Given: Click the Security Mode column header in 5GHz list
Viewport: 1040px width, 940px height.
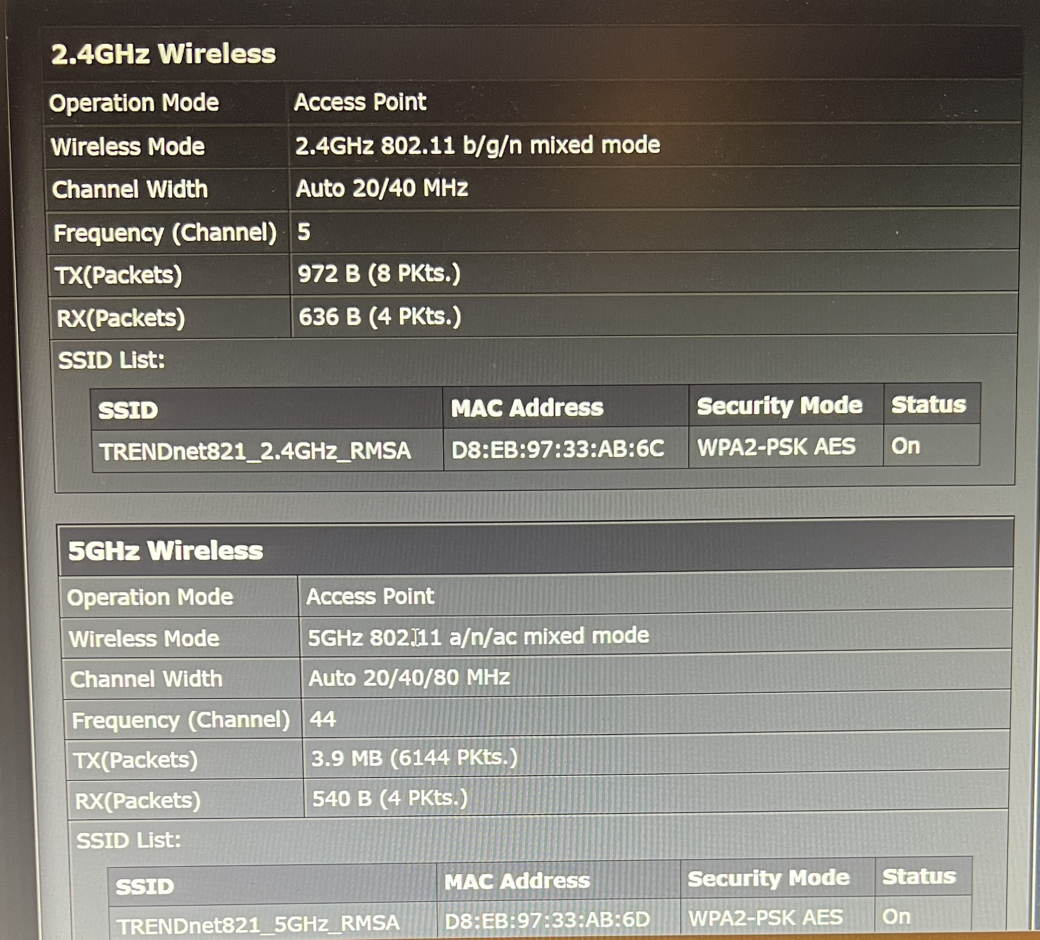Looking at the screenshot, I should pos(768,878).
